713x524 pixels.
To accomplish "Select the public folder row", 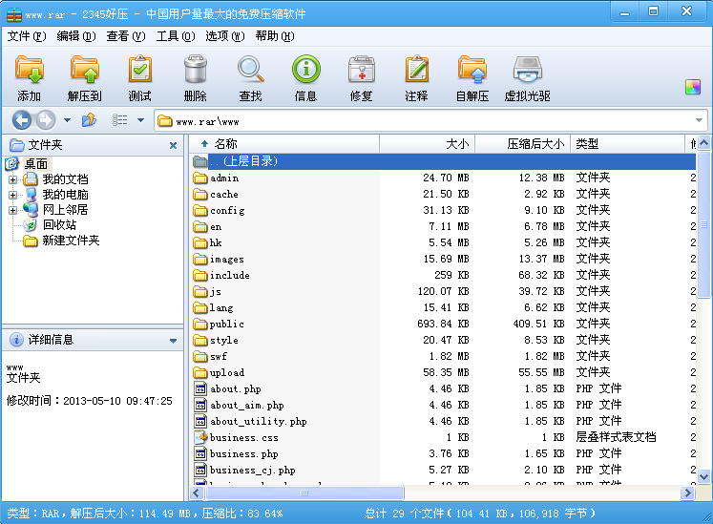I will (443, 324).
